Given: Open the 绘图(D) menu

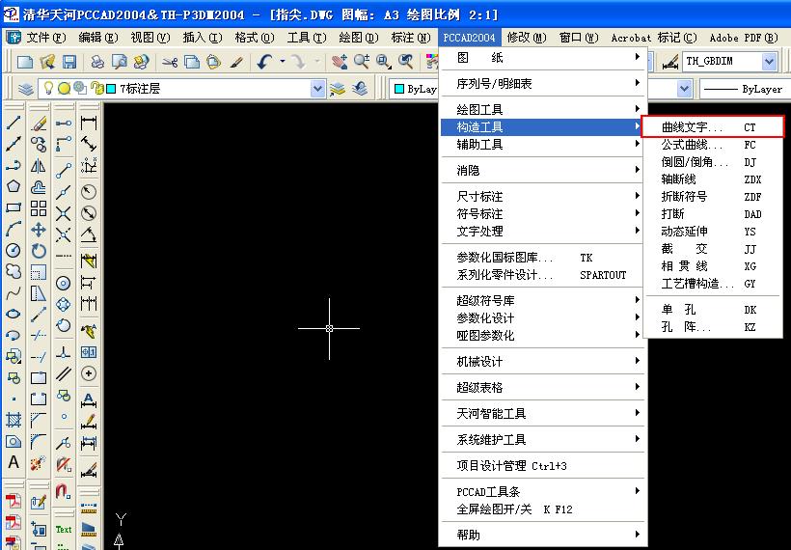Looking at the screenshot, I should (x=358, y=38).
